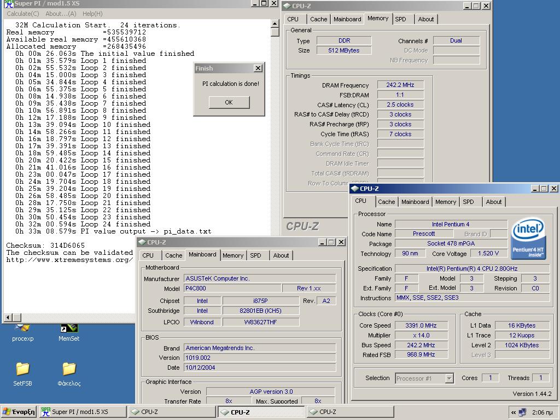Switch to Cache tab in Memory CPU-Z window
The width and height of the screenshot is (560, 420).
319,19
